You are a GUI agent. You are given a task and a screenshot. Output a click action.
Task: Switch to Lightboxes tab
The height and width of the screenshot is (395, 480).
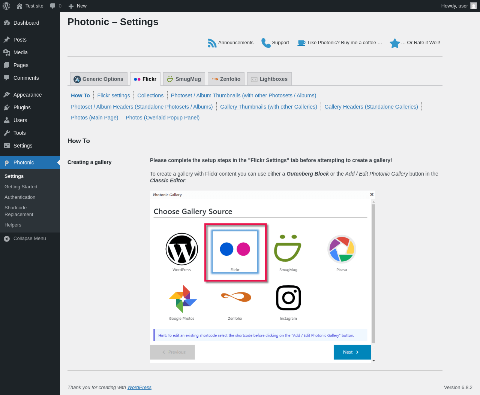[x=269, y=79]
